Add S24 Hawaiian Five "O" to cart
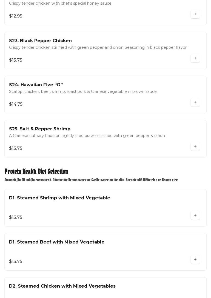This screenshot has height=298, width=211. (x=195, y=102)
